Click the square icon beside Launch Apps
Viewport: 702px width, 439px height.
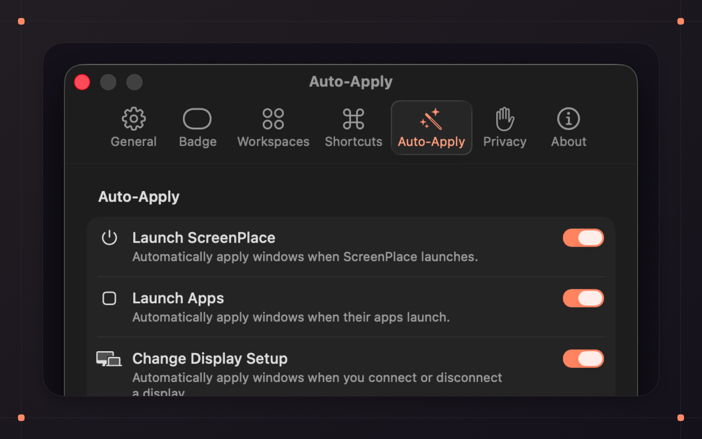[109, 299]
